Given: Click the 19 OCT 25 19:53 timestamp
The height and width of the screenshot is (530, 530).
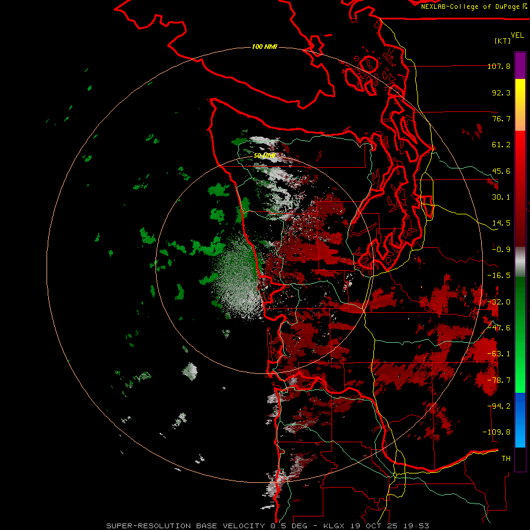Looking at the screenshot, I should 389,526.
